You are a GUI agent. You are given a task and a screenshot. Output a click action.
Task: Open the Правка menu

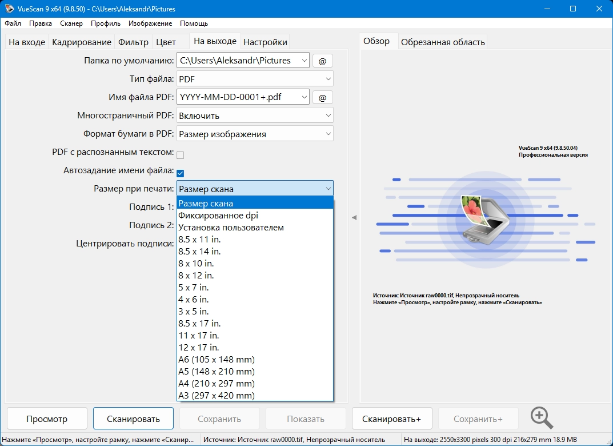[x=40, y=23]
